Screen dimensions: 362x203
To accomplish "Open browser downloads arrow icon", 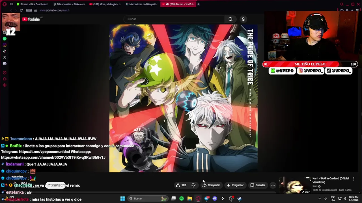I will pos(352,10).
